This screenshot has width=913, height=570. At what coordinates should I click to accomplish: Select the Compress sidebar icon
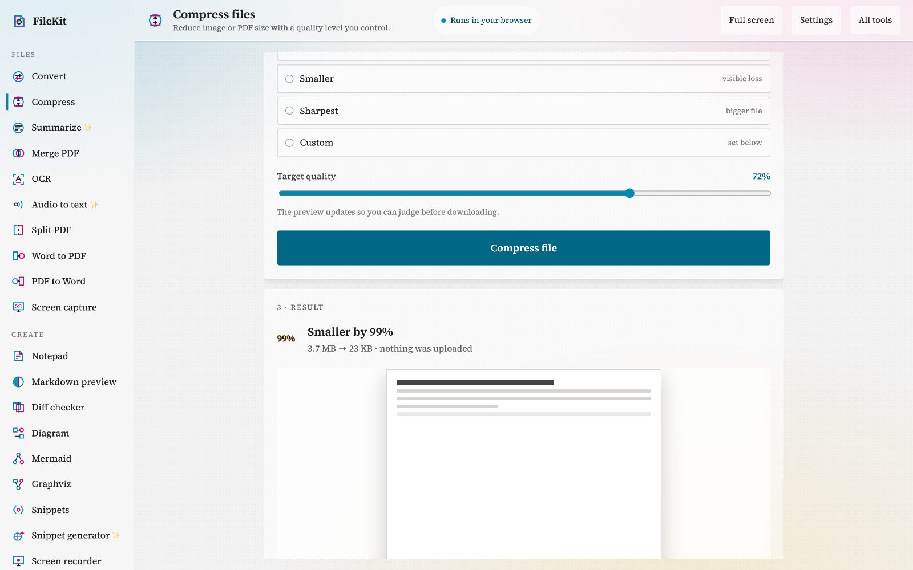pyautogui.click(x=18, y=102)
